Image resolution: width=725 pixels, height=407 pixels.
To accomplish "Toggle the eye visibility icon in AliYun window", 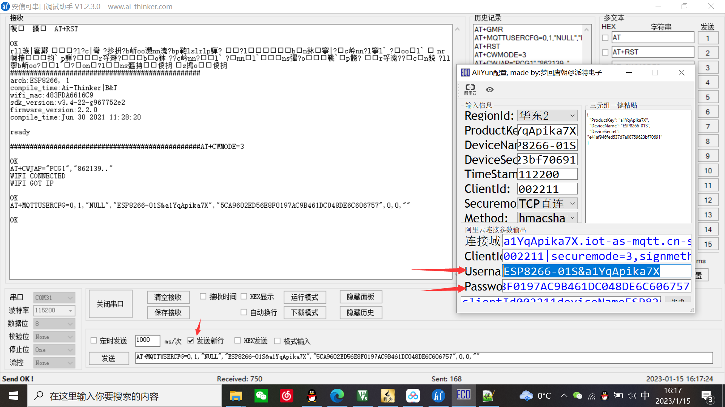I will coord(490,90).
